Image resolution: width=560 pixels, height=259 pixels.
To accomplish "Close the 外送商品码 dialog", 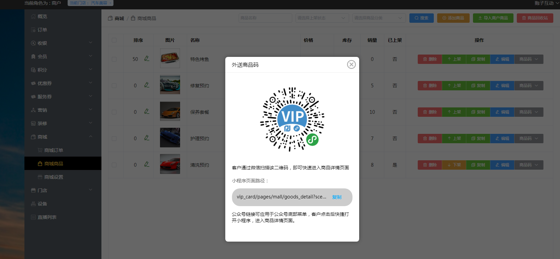I will (x=351, y=65).
